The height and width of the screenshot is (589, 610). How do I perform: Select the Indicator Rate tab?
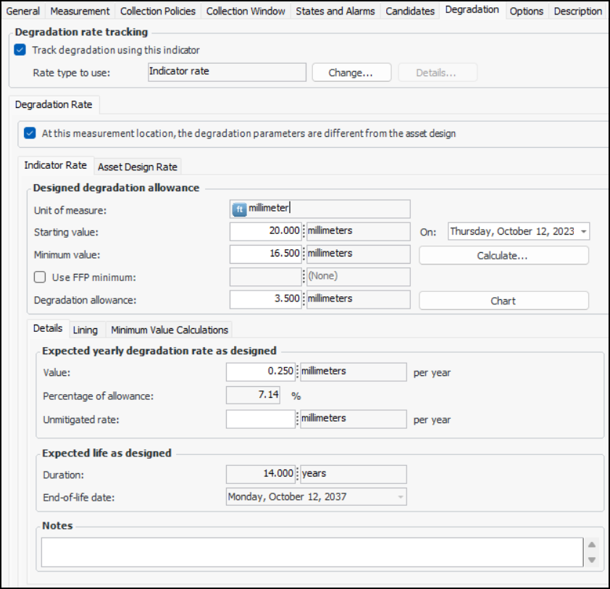pyautogui.click(x=55, y=165)
